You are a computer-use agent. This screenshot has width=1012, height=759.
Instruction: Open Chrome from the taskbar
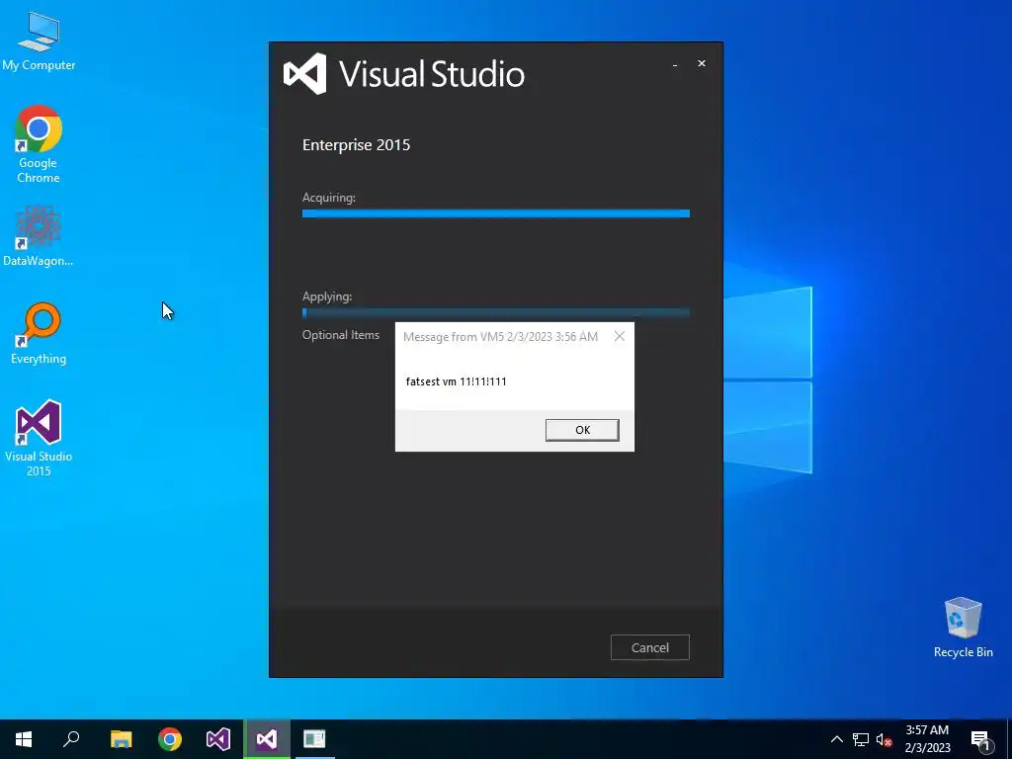(x=170, y=739)
